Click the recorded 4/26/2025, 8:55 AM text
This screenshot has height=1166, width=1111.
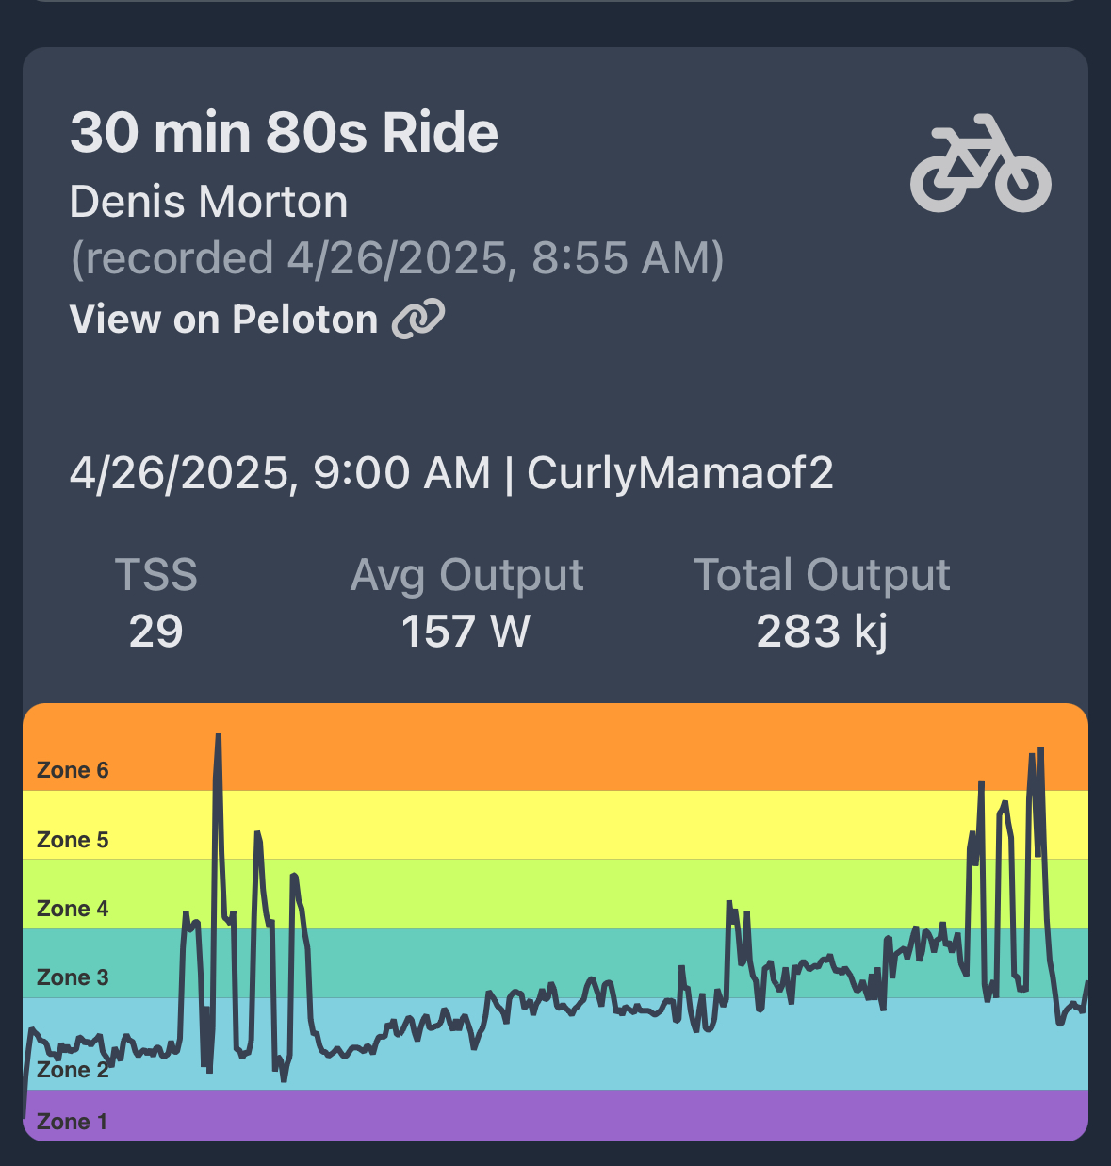pos(397,258)
